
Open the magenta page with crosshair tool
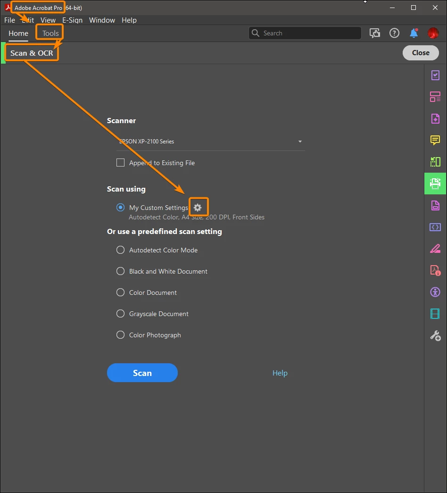435,119
